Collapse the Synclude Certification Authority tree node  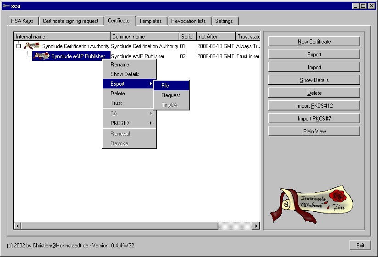(18, 46)
